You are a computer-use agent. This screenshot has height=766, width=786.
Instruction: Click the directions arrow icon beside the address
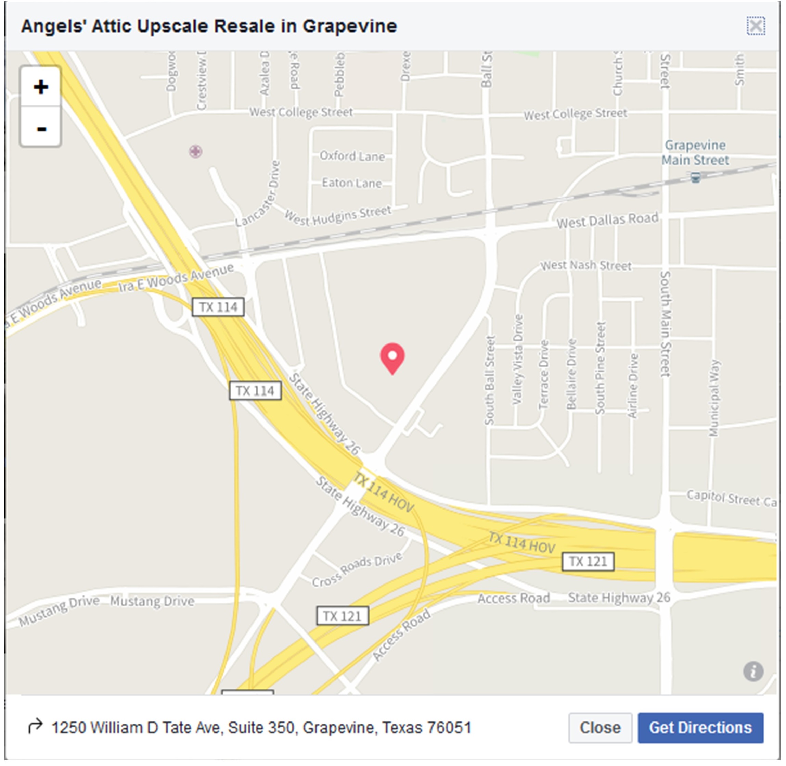(35, 727)
